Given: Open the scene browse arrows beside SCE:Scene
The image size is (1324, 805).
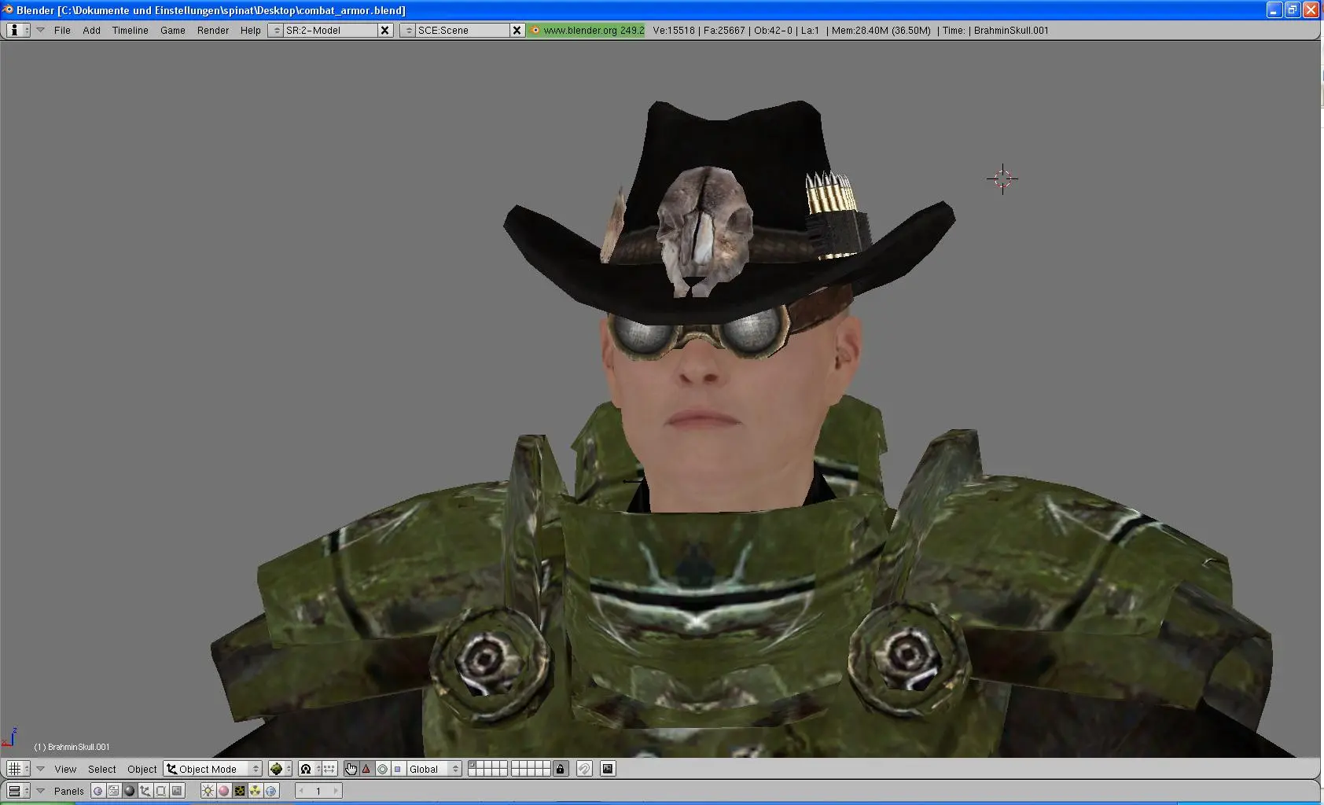Looking at the screenshot, I should tap(408, 30).
